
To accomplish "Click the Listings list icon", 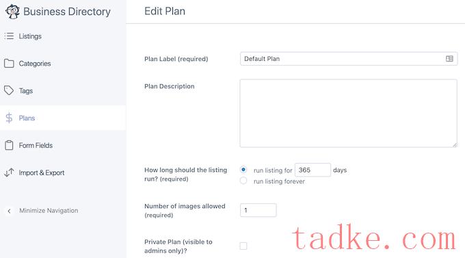I will pos(9,36).
